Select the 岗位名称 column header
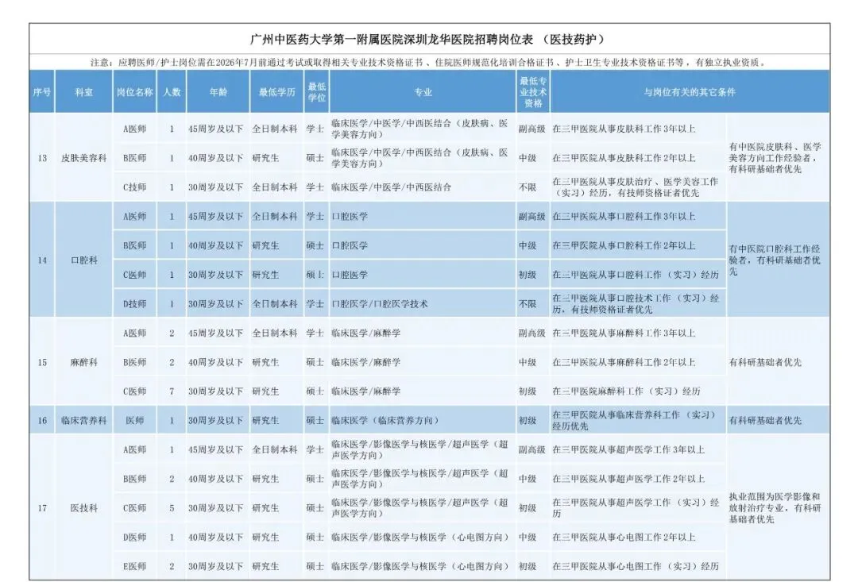 click(134, 92)
